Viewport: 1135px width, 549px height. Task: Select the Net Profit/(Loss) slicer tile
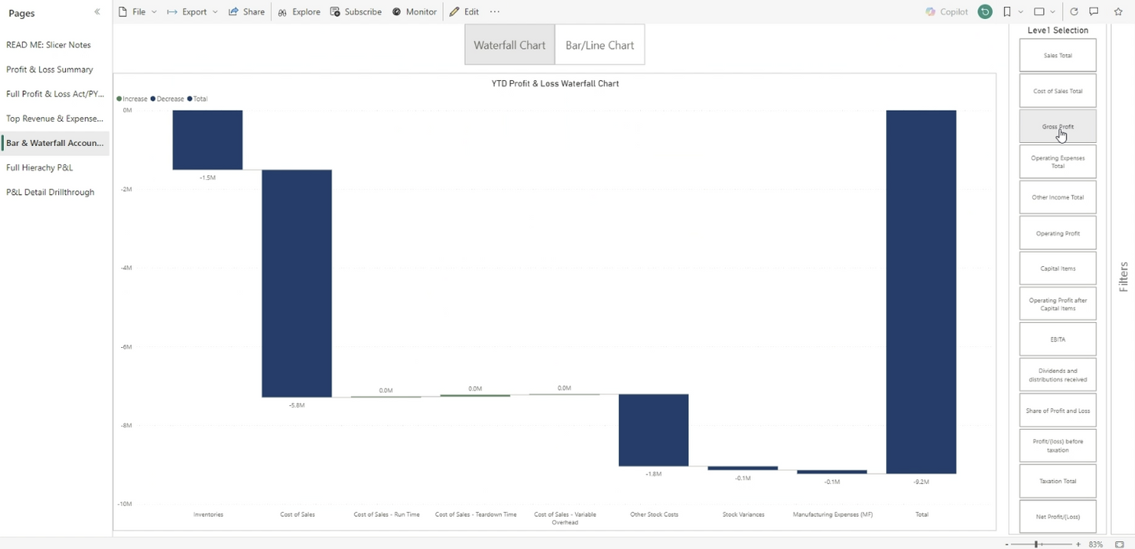tap(1058, 517)
